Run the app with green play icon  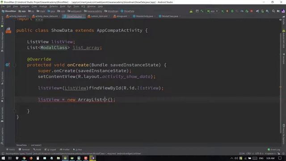(x=223, y=11)
